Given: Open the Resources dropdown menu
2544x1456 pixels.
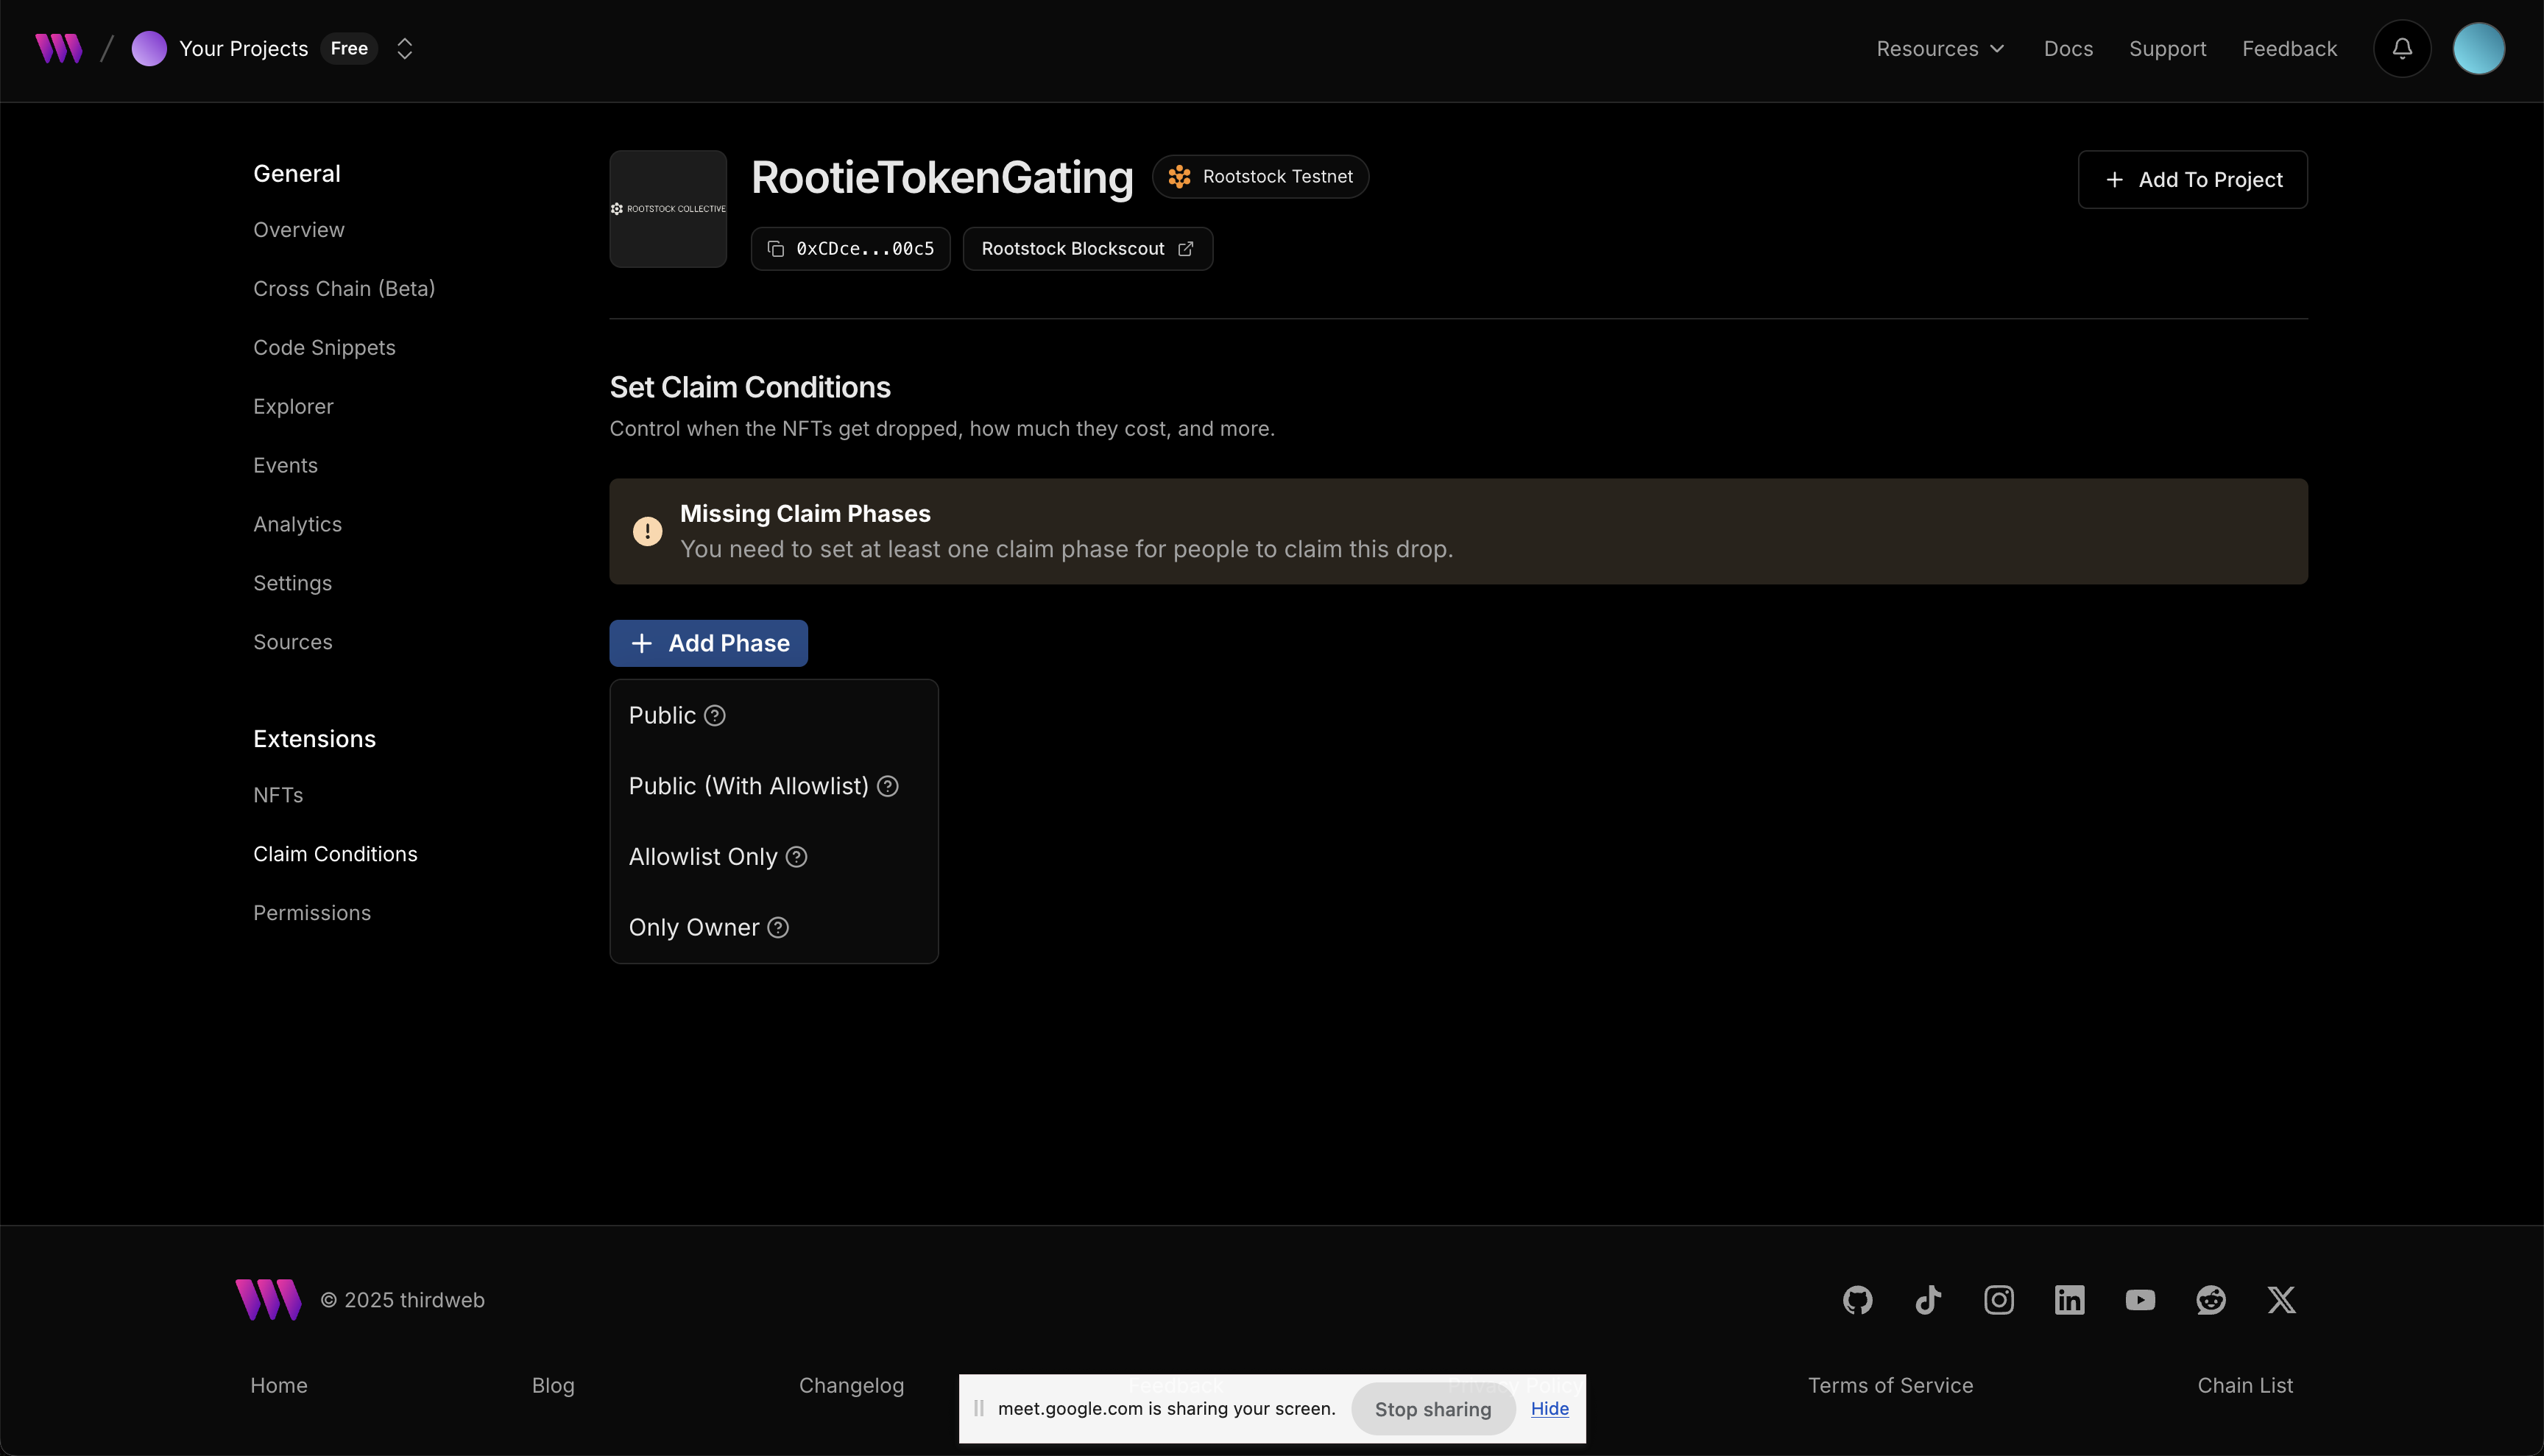Looking at the screenshot, I should (1940, 48).
